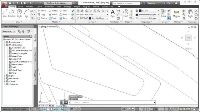The image size is (200, 112).
Task: Choose the Scale tool
Action: [52, 18]
